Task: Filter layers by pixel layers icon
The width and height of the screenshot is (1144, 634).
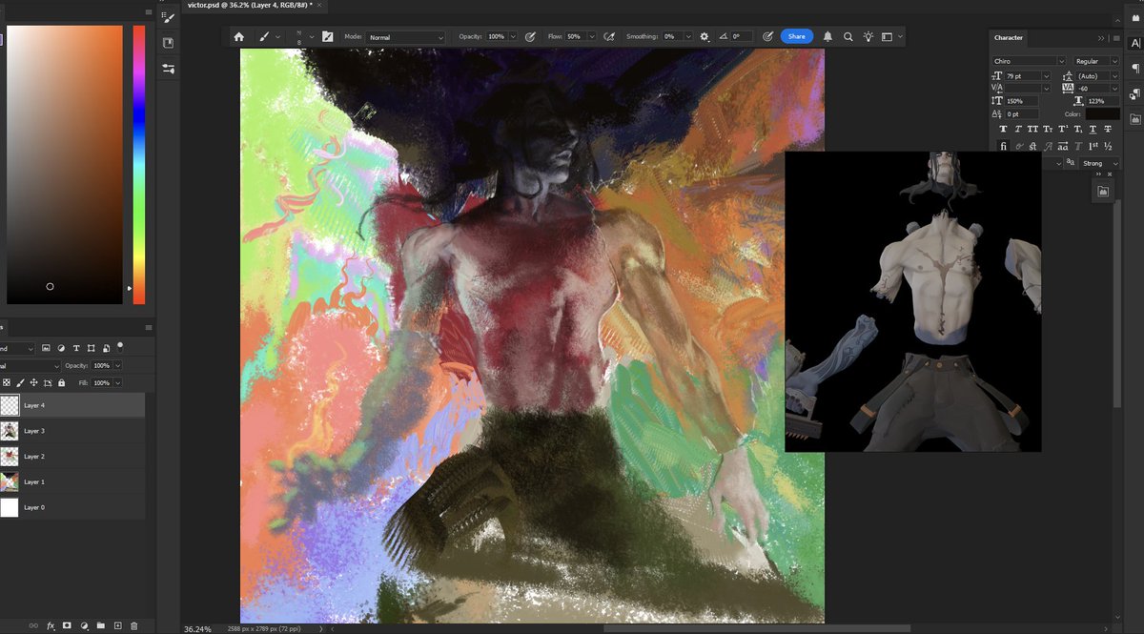Action: click(46, 348)
